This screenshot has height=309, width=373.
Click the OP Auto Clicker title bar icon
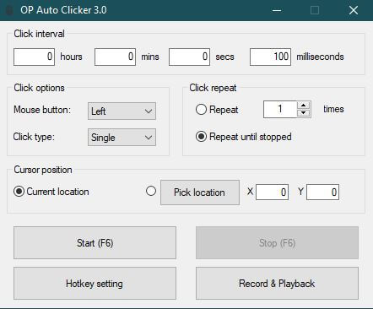click(9, 10)
